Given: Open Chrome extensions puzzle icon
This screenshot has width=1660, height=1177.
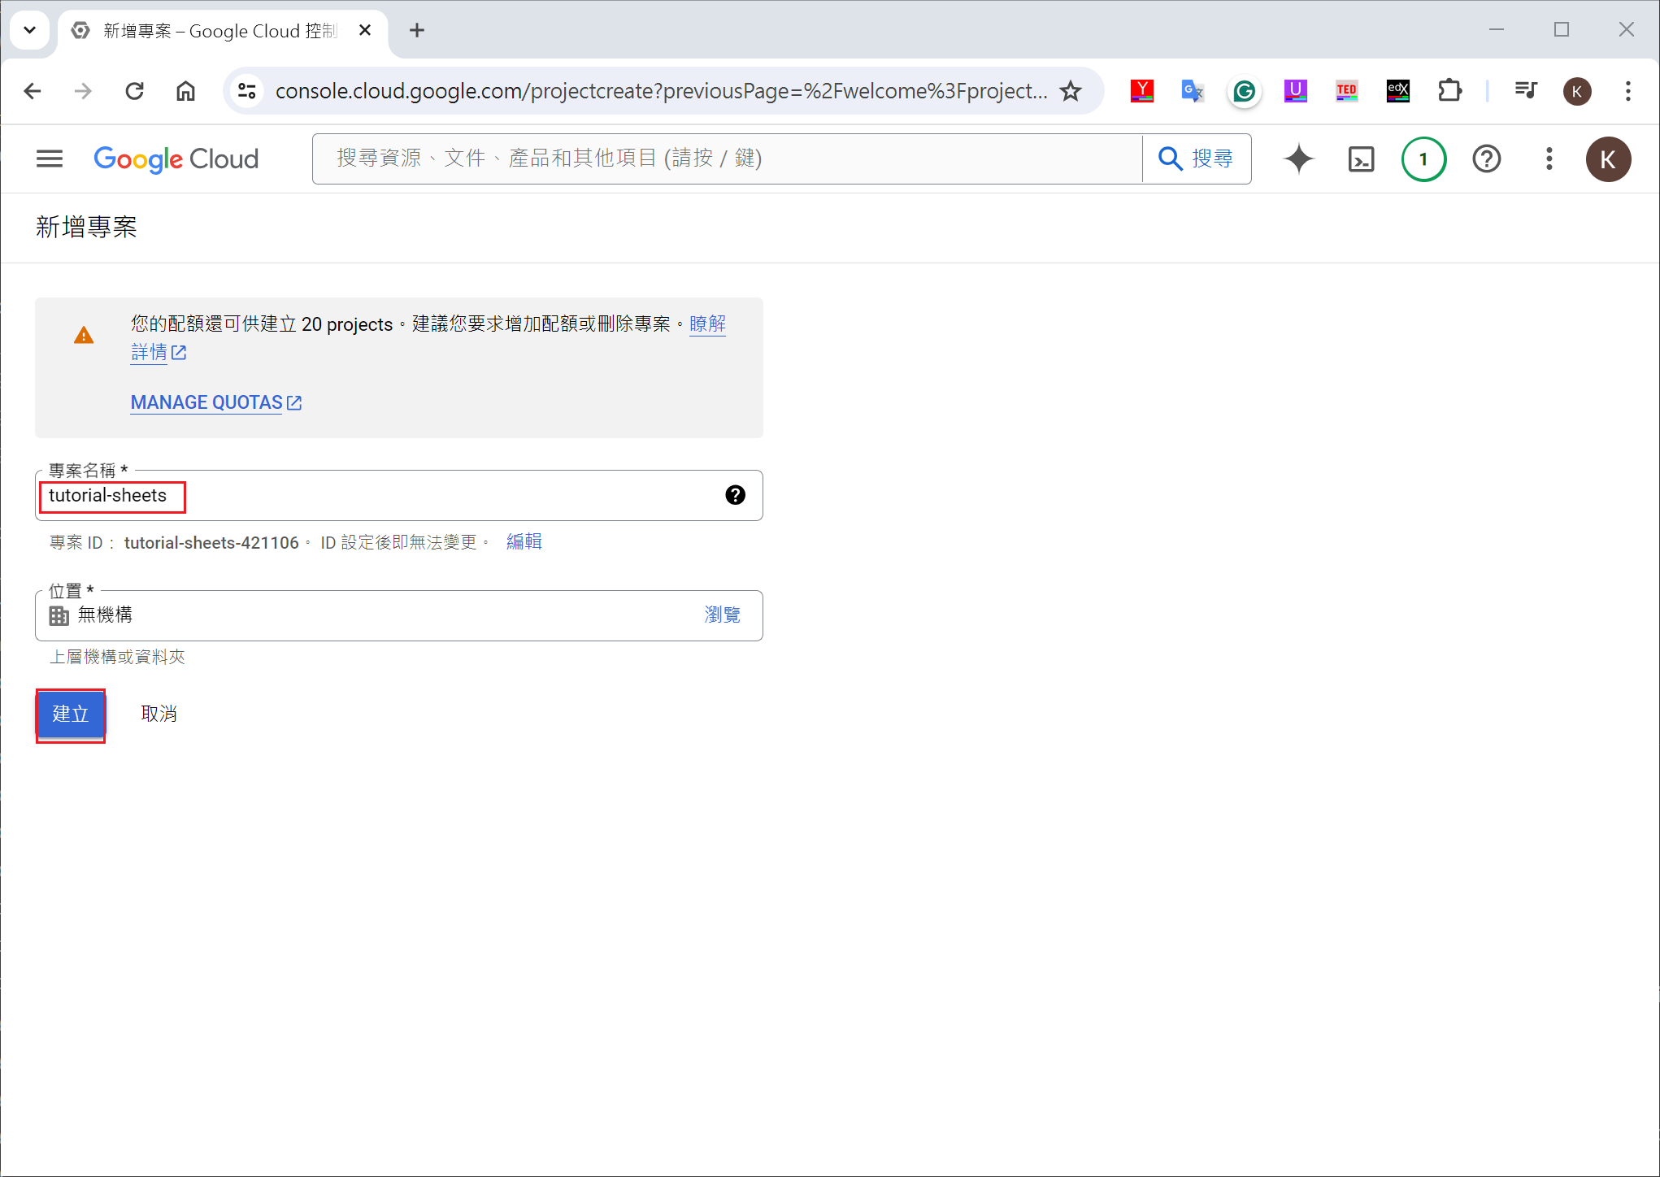Looking at the screenshot, I should click(x=1449, y=91).
